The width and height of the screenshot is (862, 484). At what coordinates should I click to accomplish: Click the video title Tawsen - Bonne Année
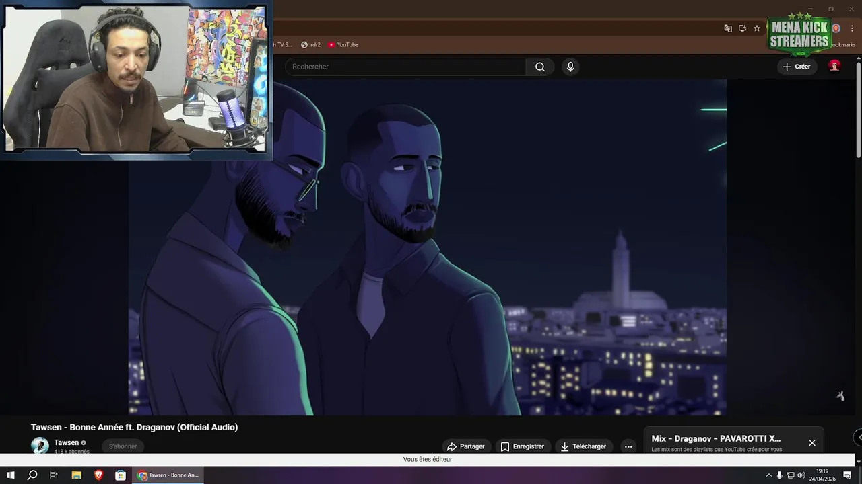tap(134, 427)
